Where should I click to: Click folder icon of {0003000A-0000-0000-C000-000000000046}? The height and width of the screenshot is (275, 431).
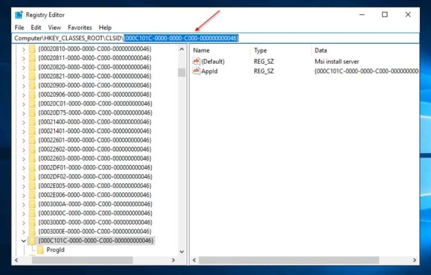tap(32, 204)
